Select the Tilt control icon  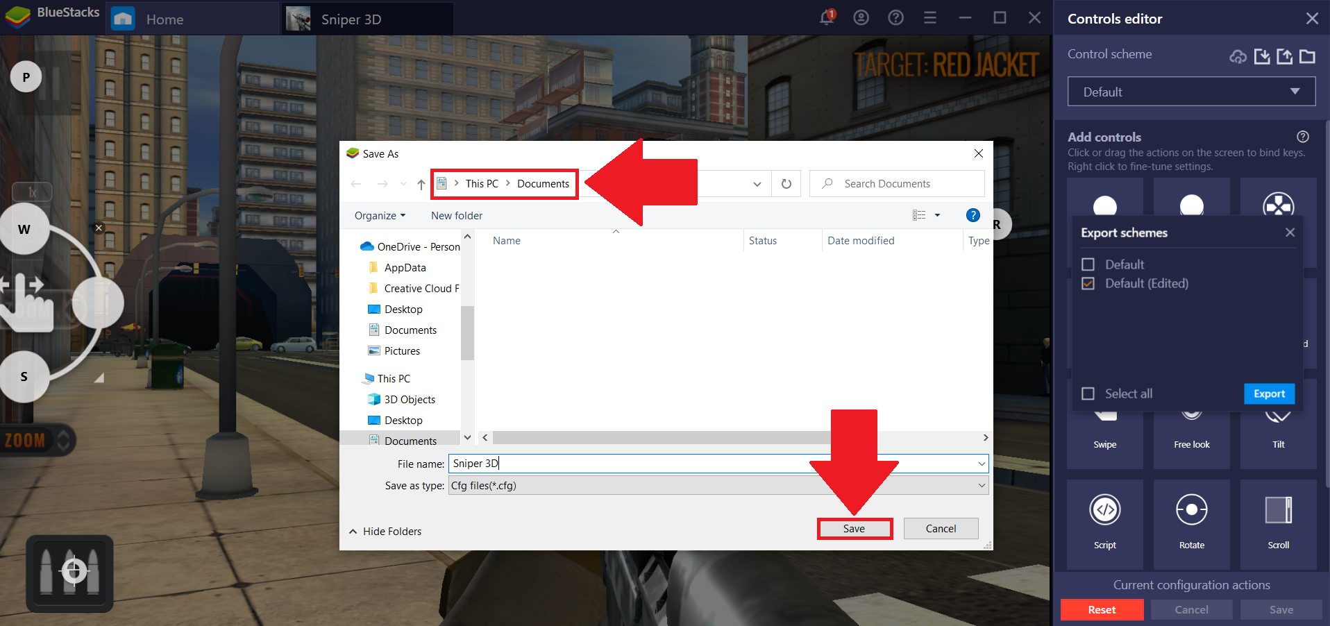(x=1278, y=416)
